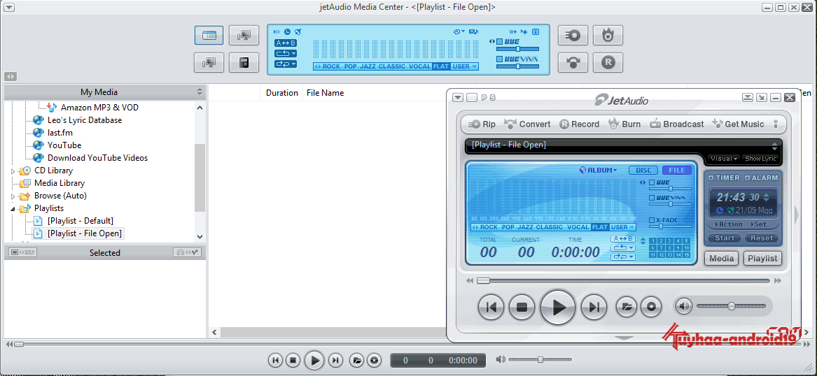Open the ALBUM dropdown in the player
The height and width of the screenshot is (376, 817).
click(598, 170)
